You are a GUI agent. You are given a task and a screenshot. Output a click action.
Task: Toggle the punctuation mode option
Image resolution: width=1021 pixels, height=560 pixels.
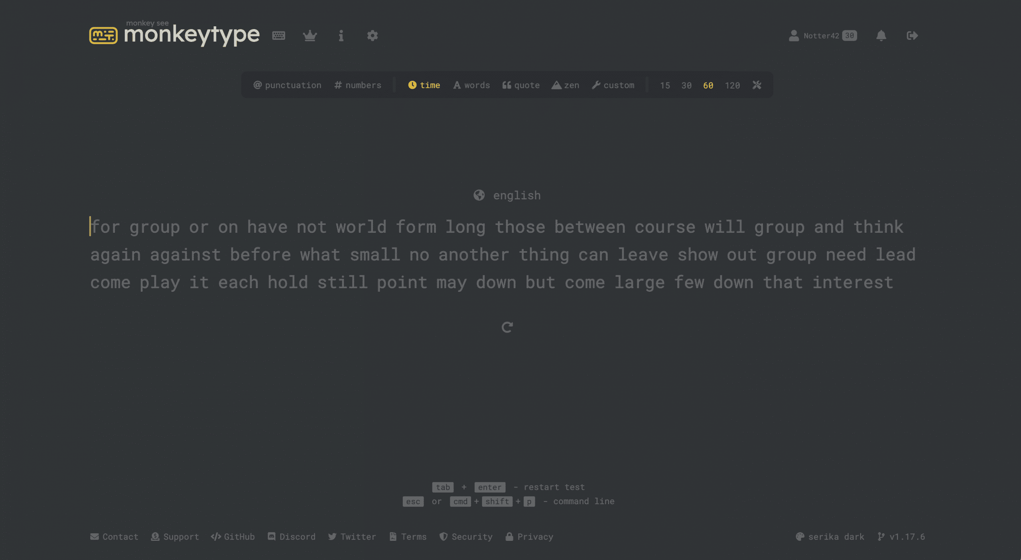point(286,85)
